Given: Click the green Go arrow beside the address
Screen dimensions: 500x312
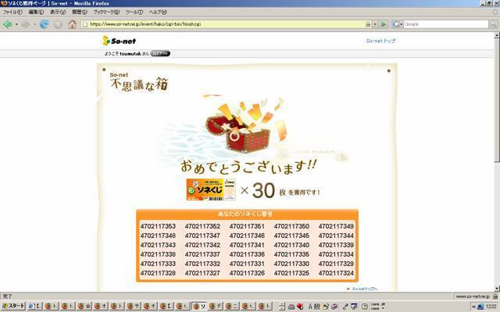Looking at the screenshot, I should pyautogui.click(x=384, y=24).
